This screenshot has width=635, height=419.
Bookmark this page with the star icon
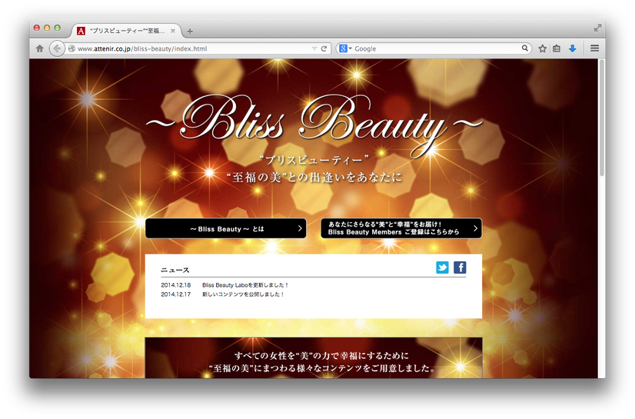(x=542, y=48)
